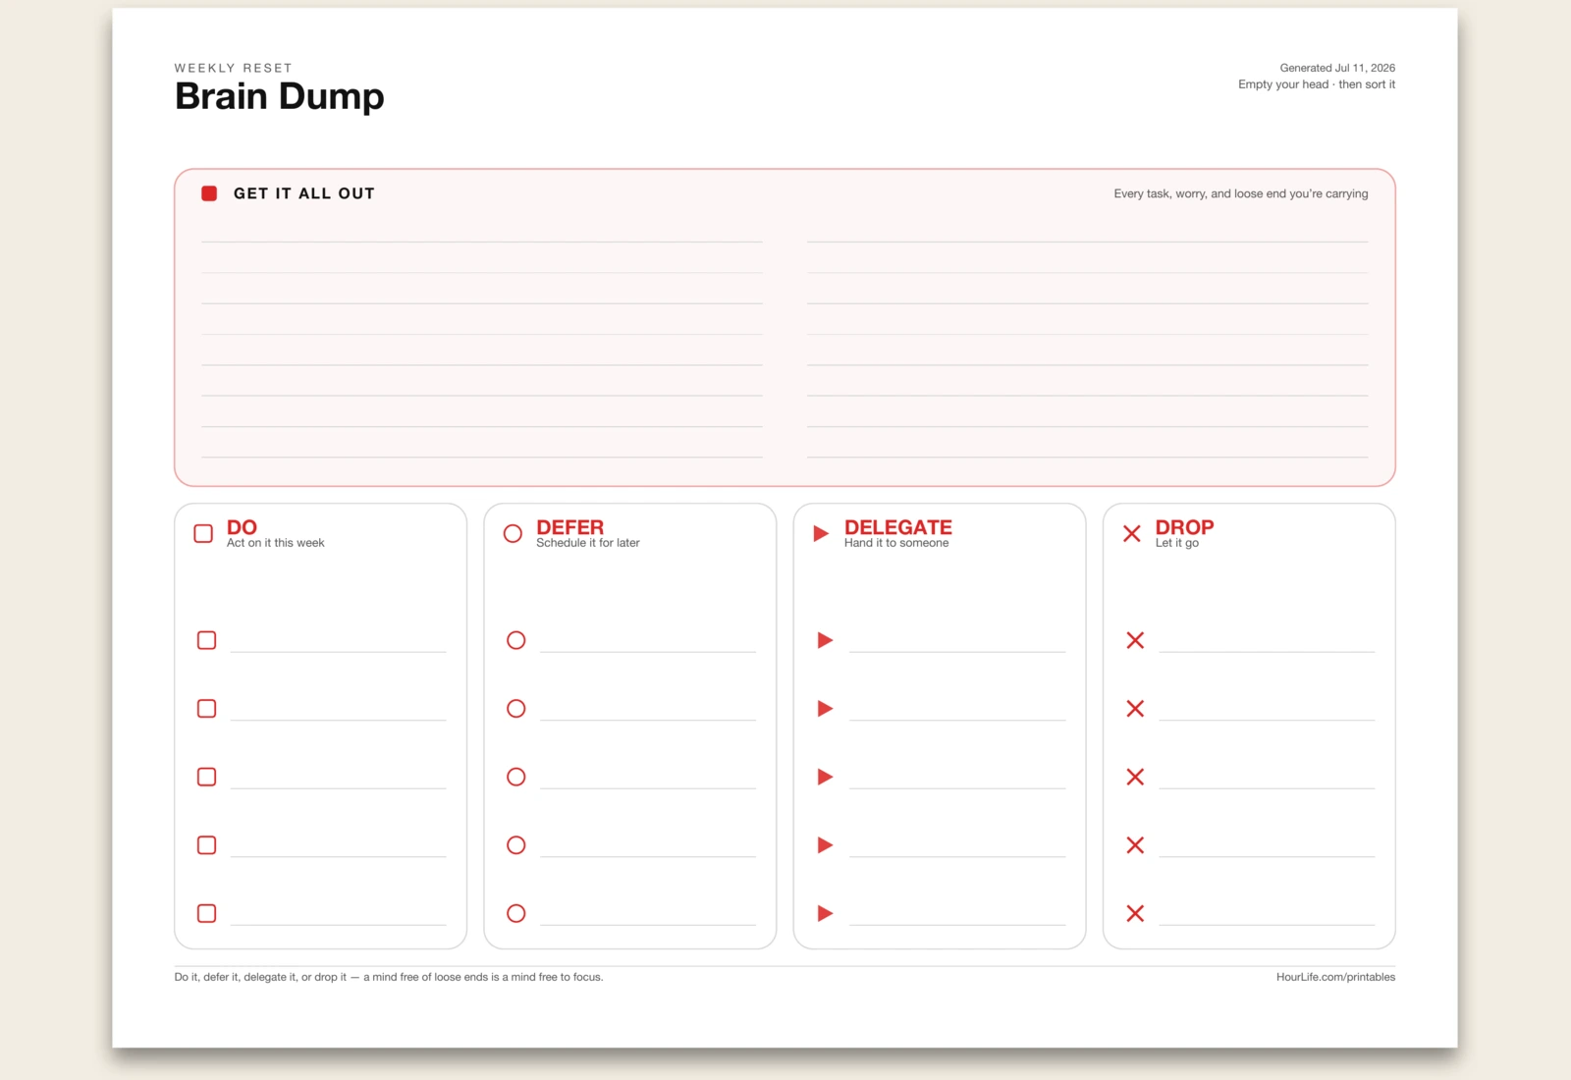1571x1080 pixels.
Task: Click the 'Do it, defer it, delegate it' footer
Action: (x=389, y=977)
